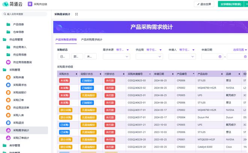Open the 需求来源 dropdown box

pos(116,56)
